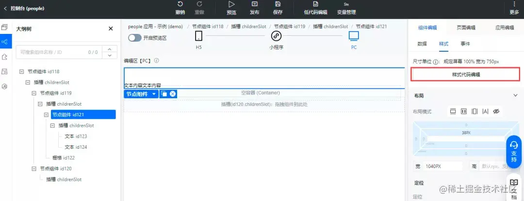Collapse 节点组件 id120 in the tree
Screen dimensions: 524x201
tap(34, 169)
